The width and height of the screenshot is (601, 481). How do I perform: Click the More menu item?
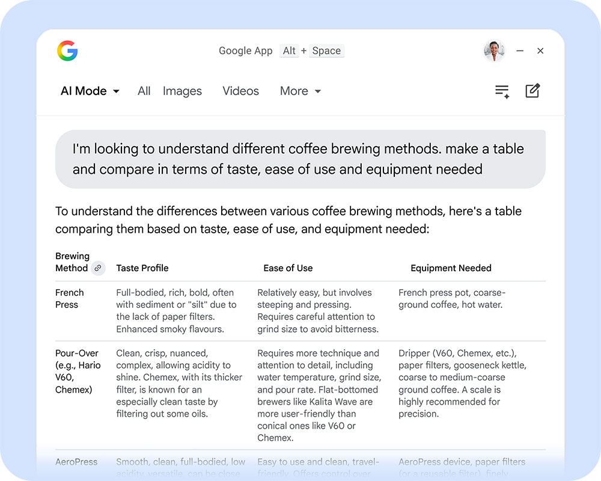pyautogui.click(x=294, y=91)
